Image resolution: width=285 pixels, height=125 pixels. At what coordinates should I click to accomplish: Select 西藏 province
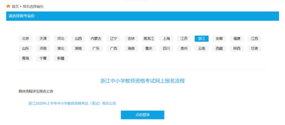tap(219, 49)
